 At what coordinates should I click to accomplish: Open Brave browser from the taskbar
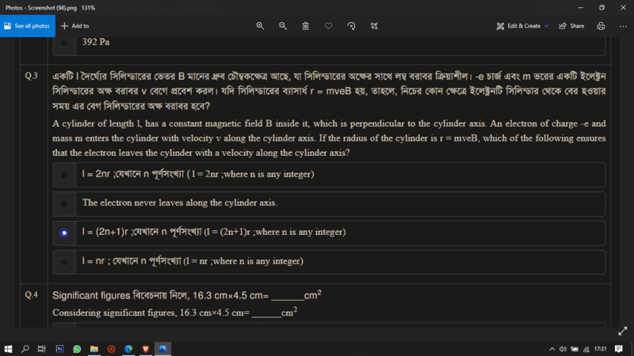(x=146, y=349)
